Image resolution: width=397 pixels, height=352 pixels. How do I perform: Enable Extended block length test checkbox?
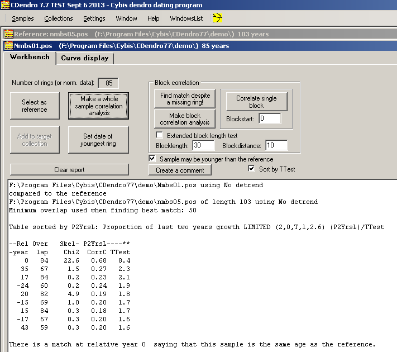click(x=159, y=135)
